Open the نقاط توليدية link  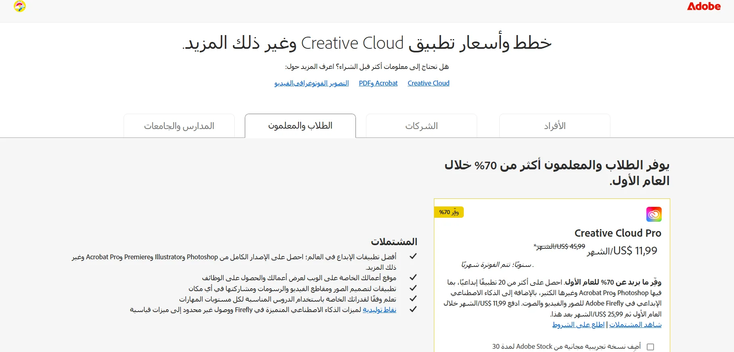click(379, 310)
